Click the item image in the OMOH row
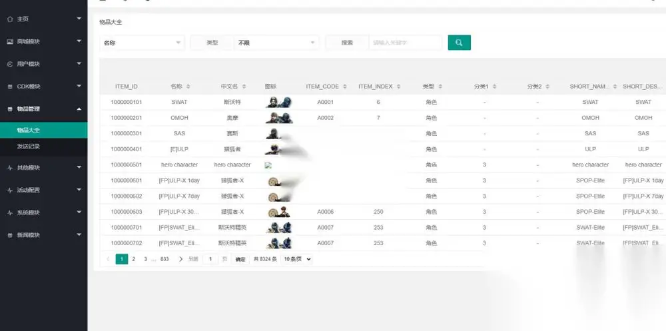Image resolution: width=666 pixels, height=331 pixels. click(x=279, y=118)
